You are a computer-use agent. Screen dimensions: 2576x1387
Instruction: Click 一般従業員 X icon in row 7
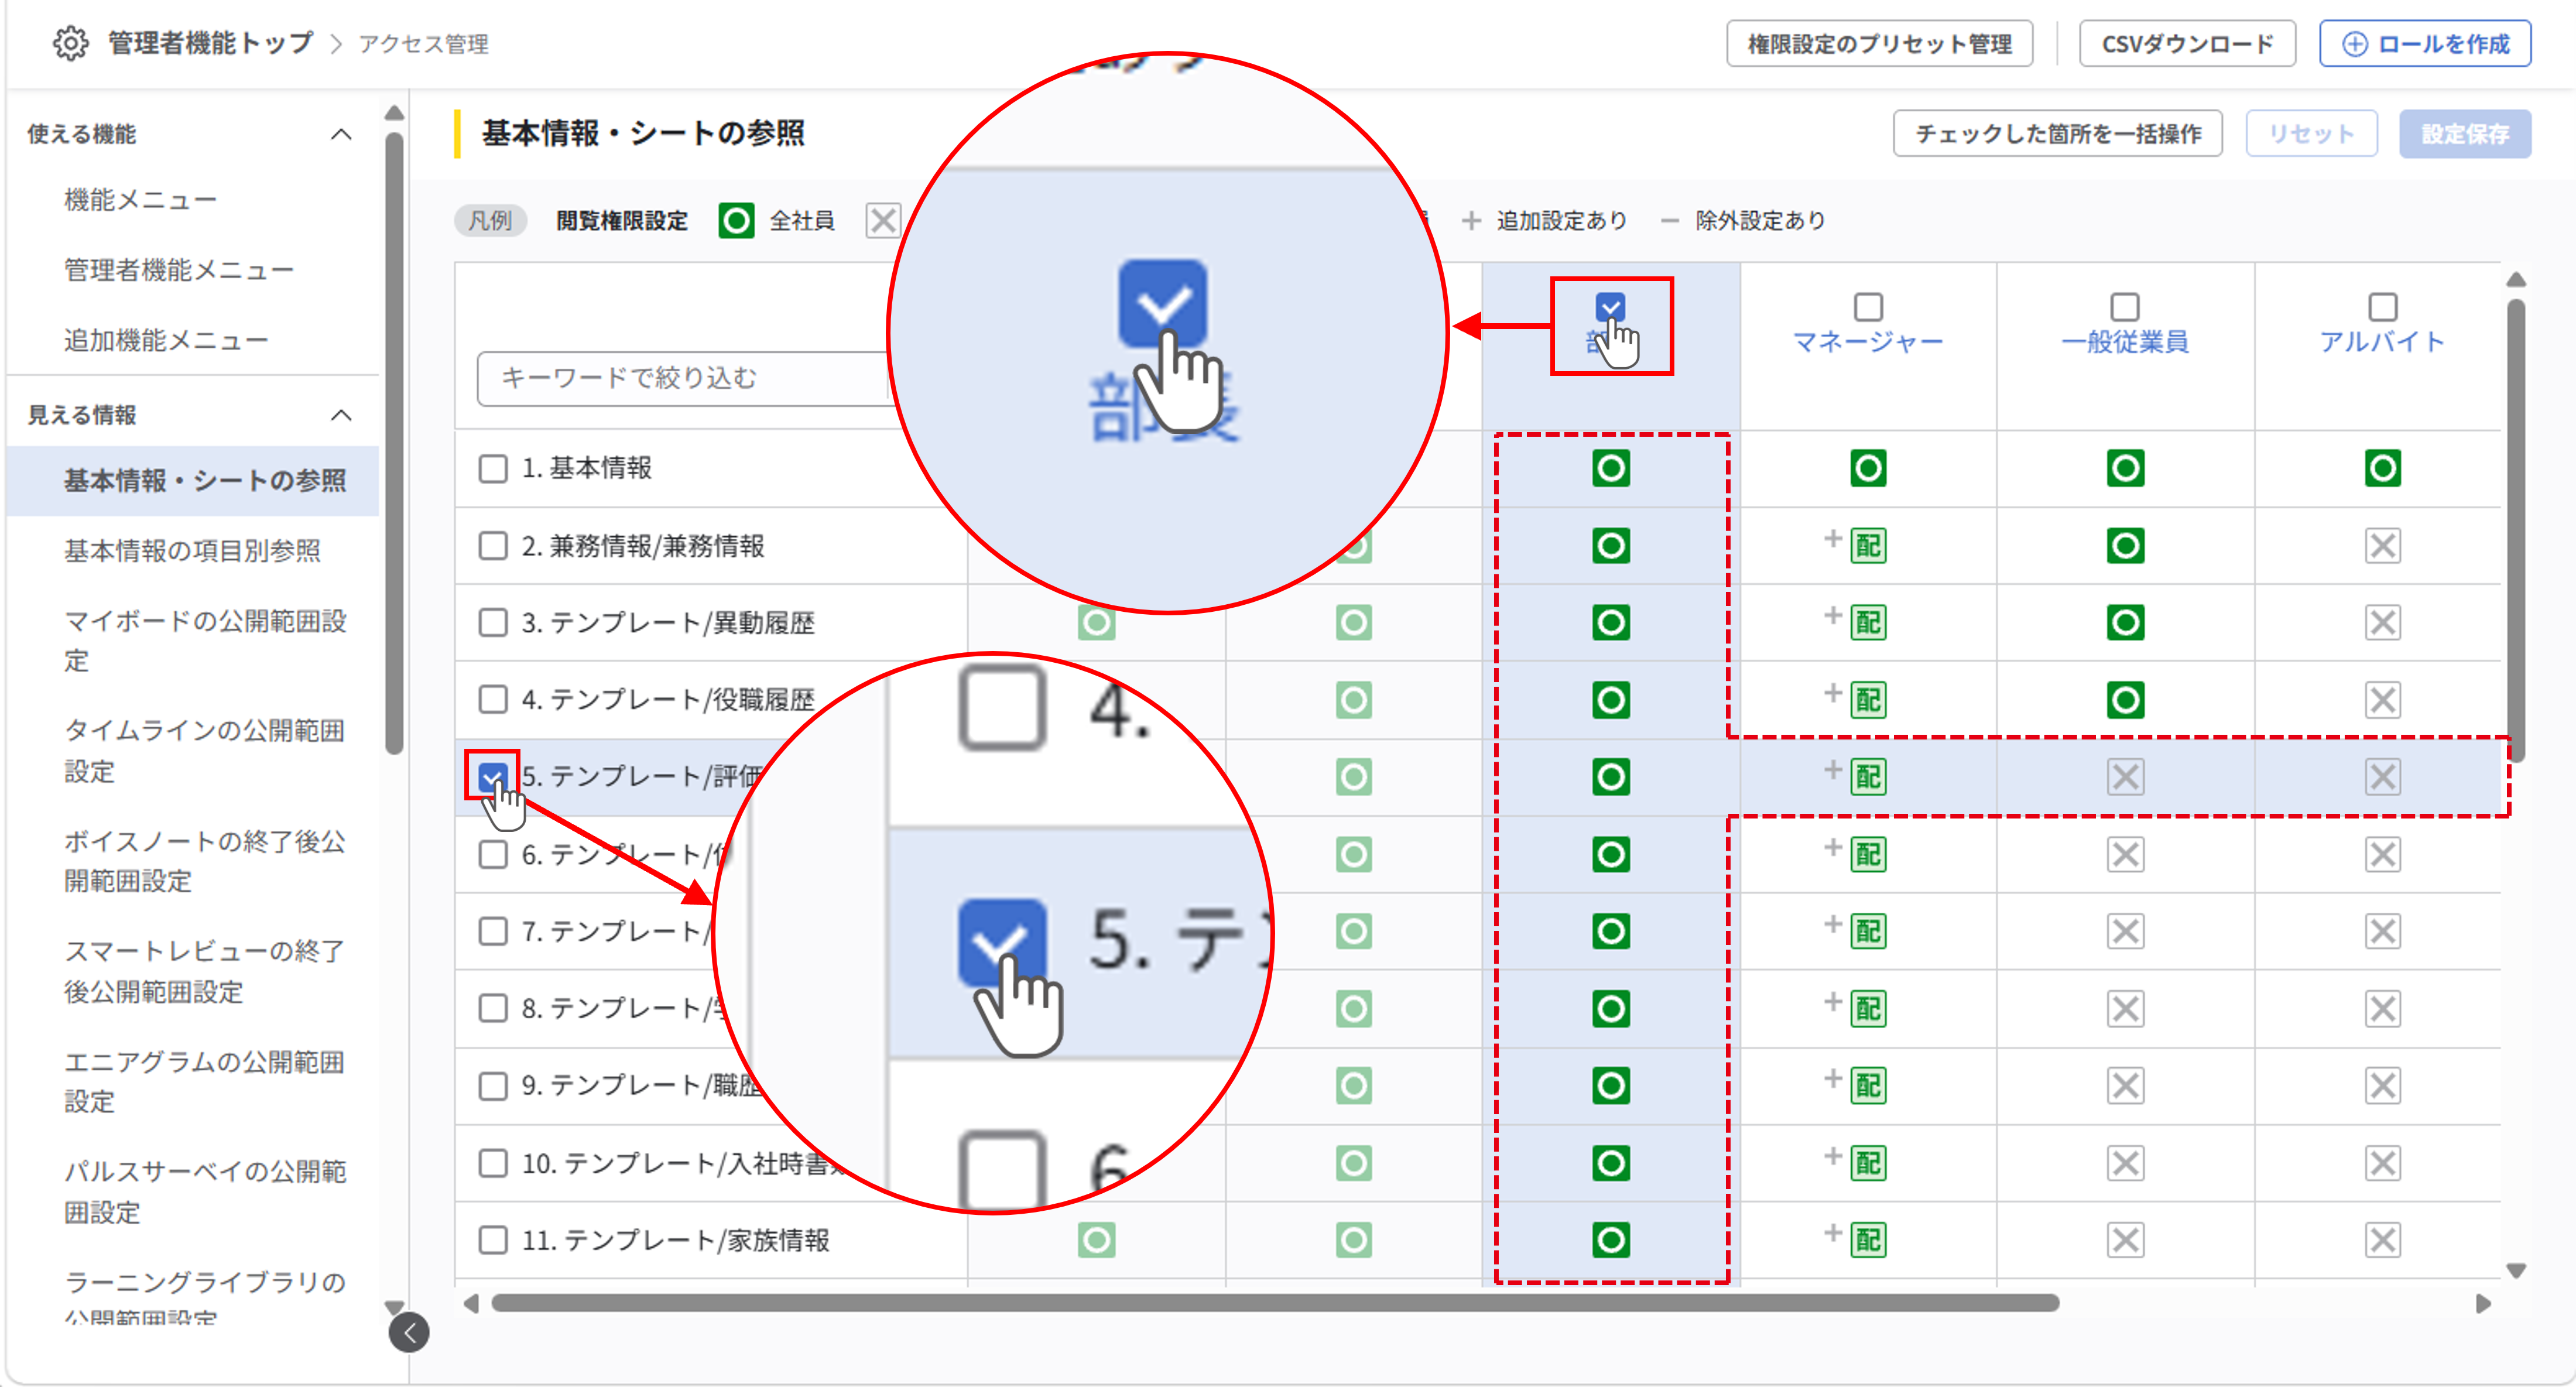(x=2125, y=932)
